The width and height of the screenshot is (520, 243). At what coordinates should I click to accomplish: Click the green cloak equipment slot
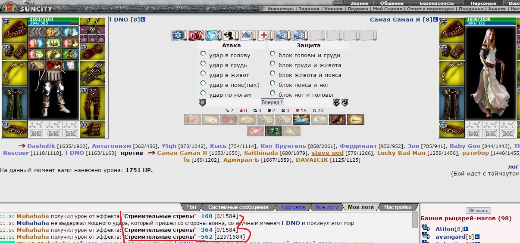coord(15,103)
